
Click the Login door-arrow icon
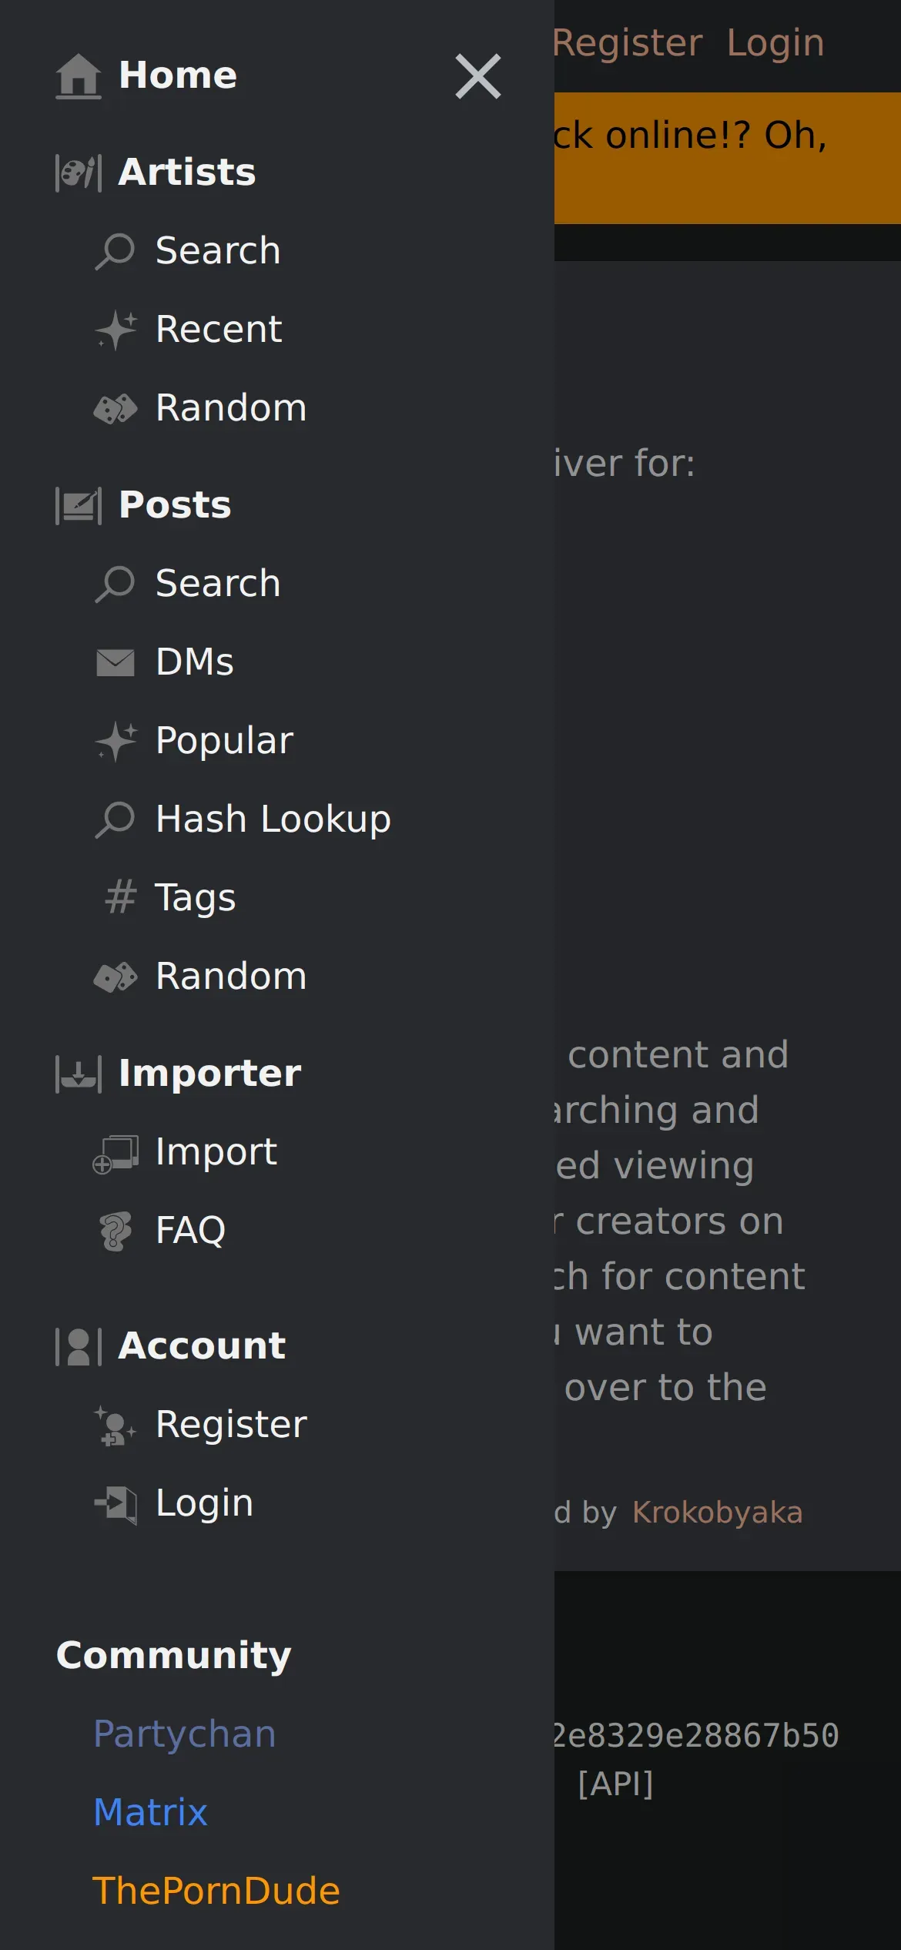pos(116,1504)
